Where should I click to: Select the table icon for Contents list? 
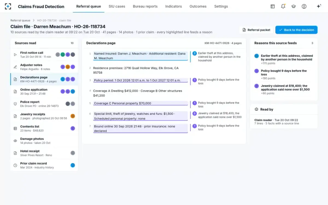click(15, 128)
